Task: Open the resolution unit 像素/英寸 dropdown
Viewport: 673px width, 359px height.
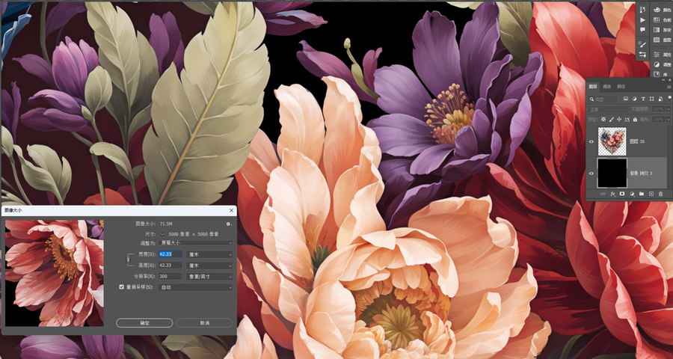Action: coord(209,277)
